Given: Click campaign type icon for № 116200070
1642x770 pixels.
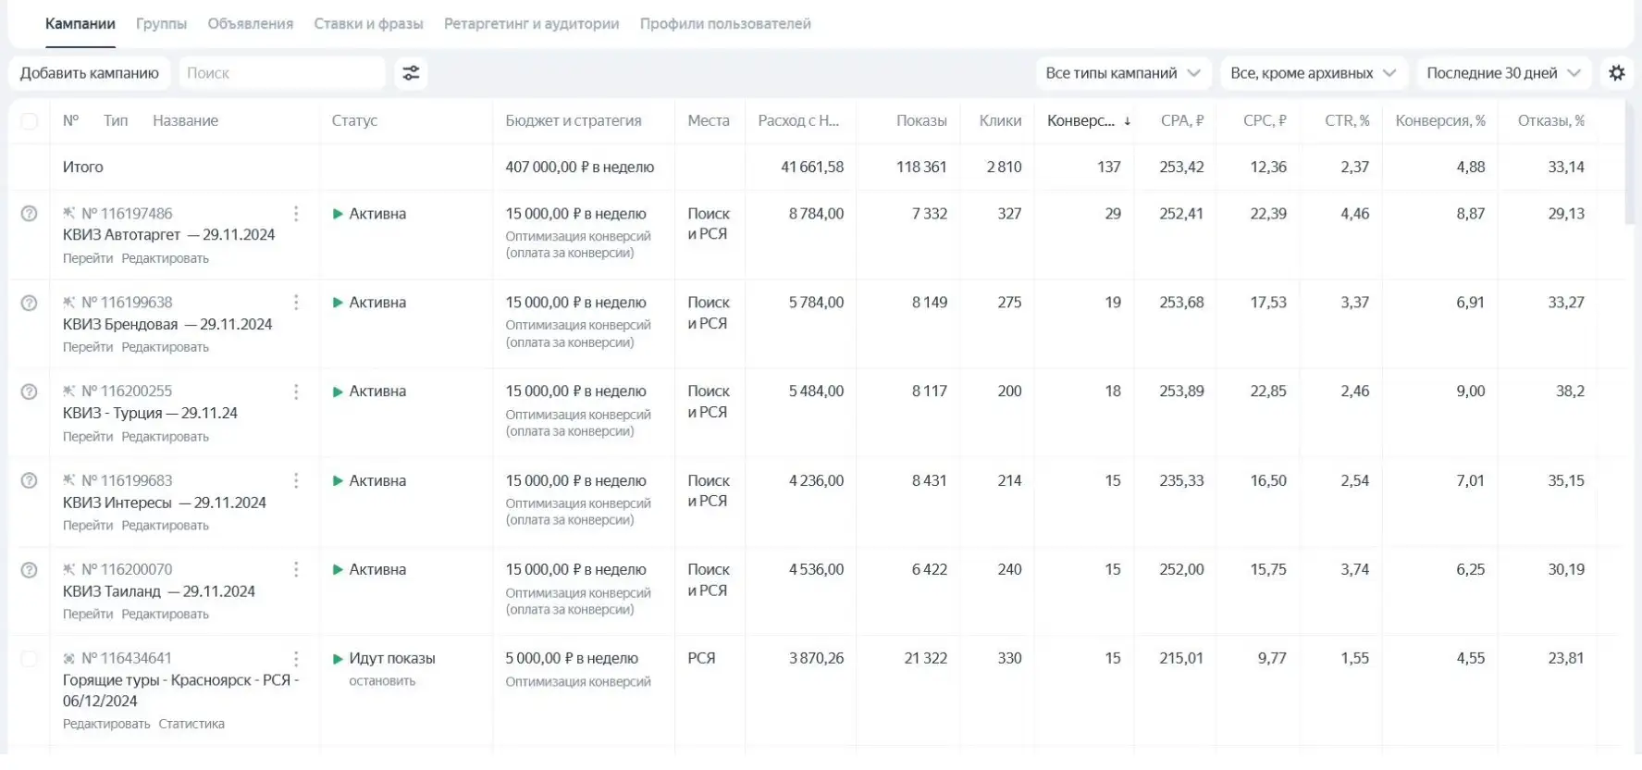Looking at the screenshot, I should [68, 568].
